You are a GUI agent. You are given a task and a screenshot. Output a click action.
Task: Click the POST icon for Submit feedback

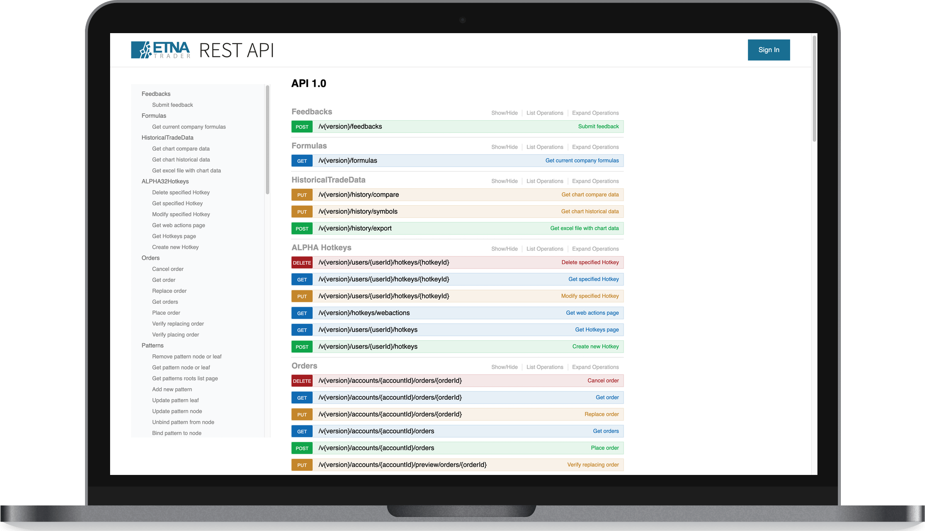click(x=301, y=127)
